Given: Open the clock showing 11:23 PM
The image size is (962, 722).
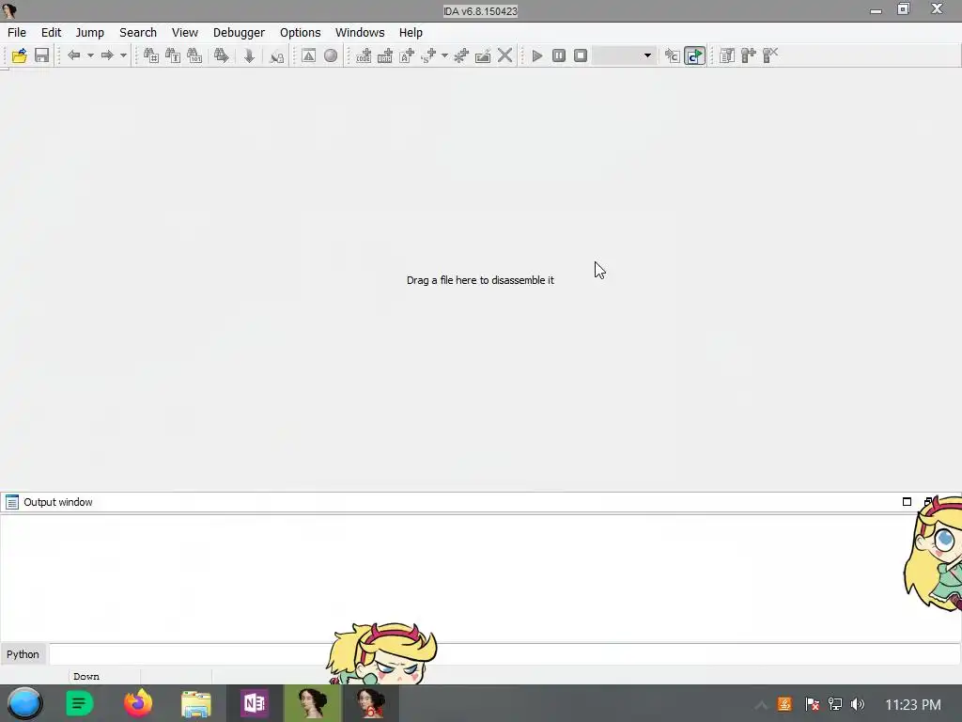Looking at the screenshot, I should (x=913, y=704).
